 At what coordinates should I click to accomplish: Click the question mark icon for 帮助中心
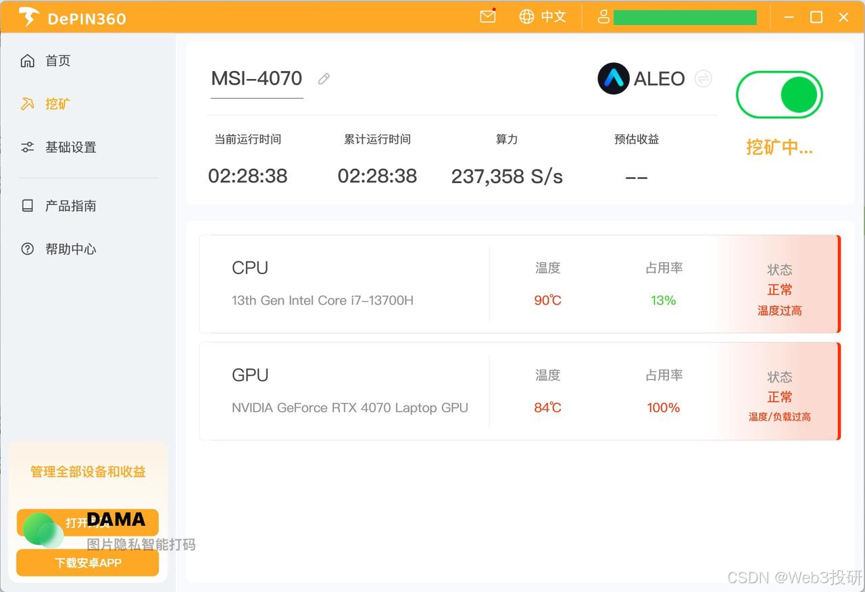[x=28, y=249]
